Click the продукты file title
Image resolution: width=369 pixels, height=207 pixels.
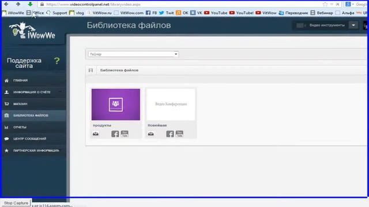pos(102,125)
